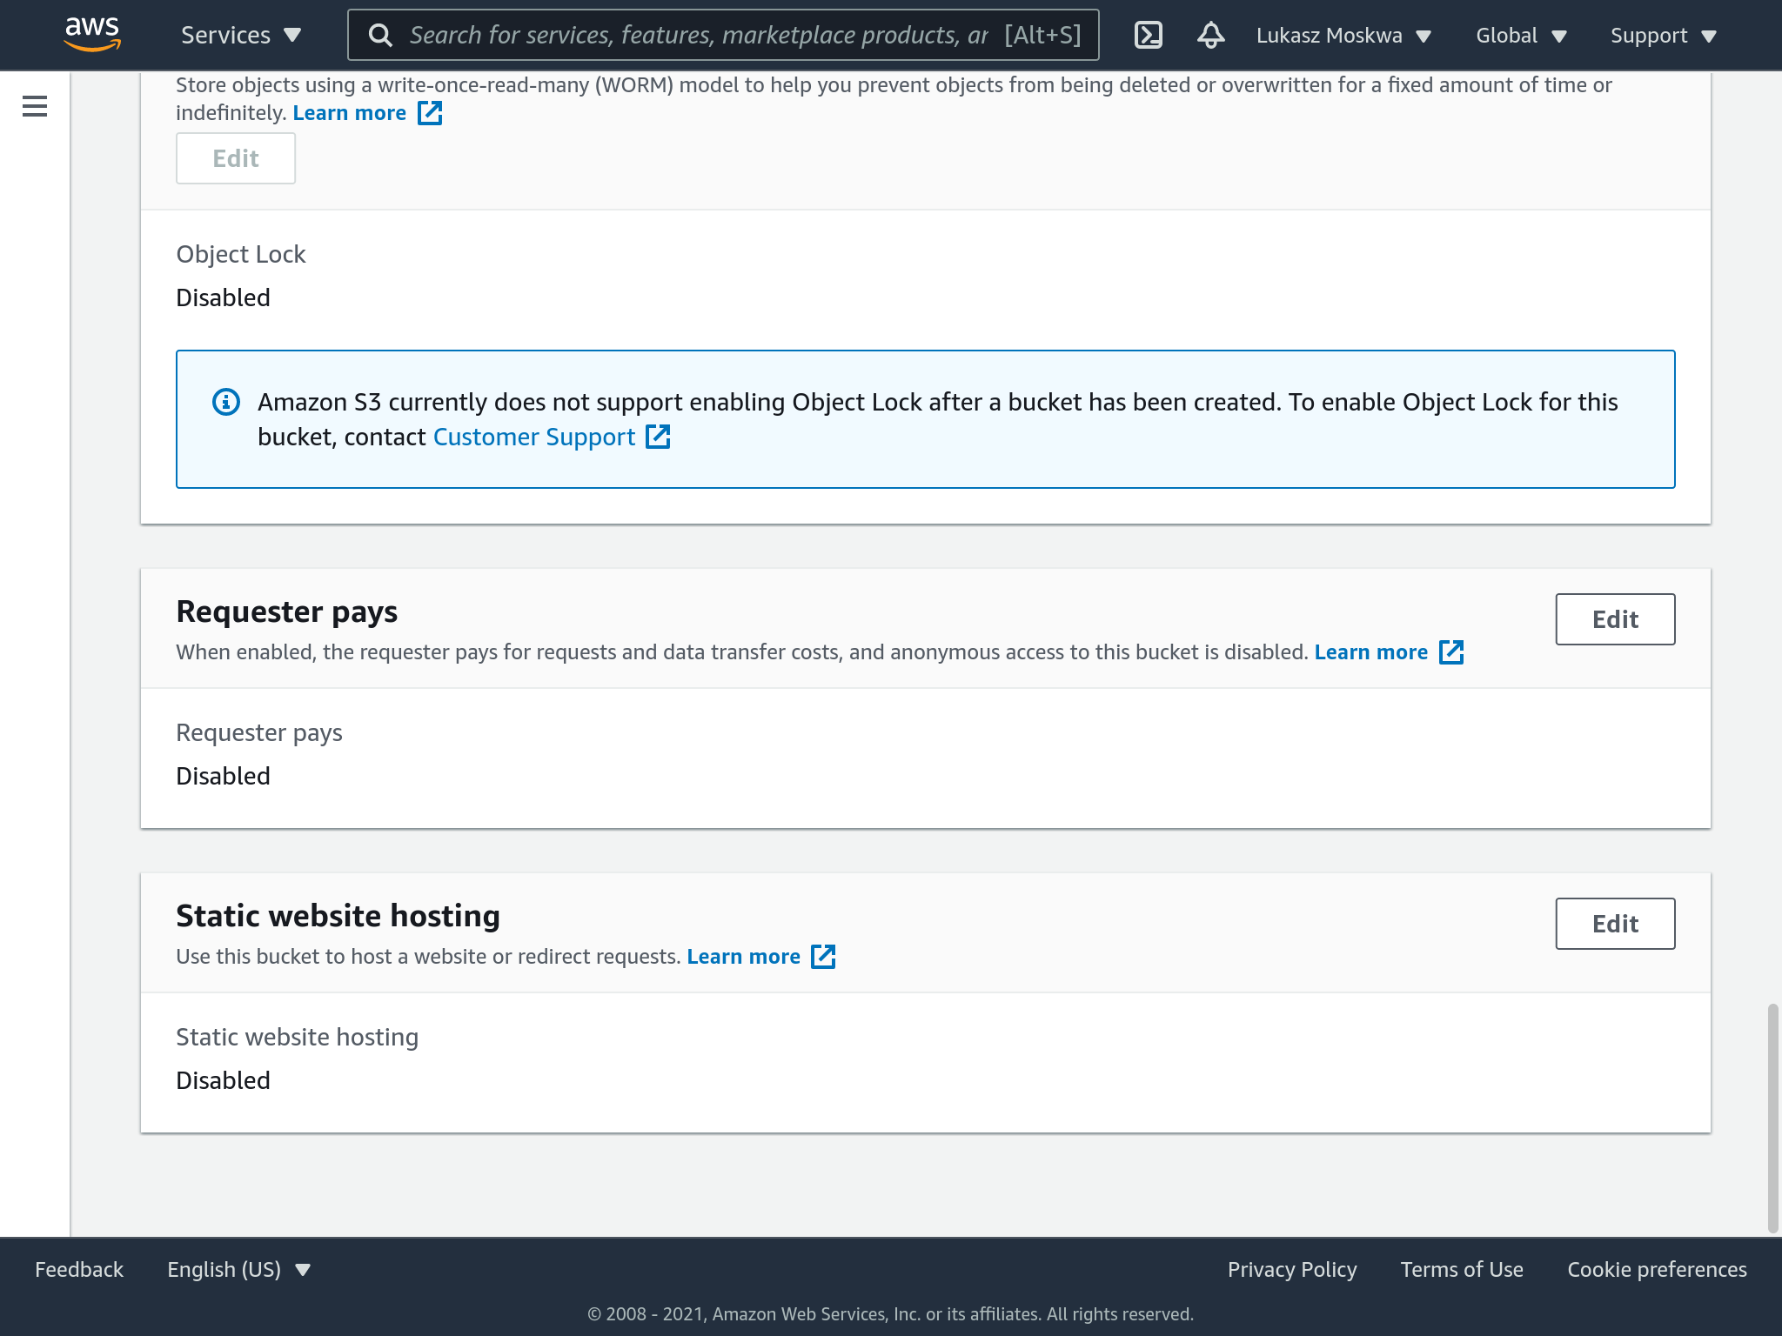Viewport: 1782px width, 1336px height.
Task: Open the Support menu
Action: pyautogui.click(x=1663, y=35)
